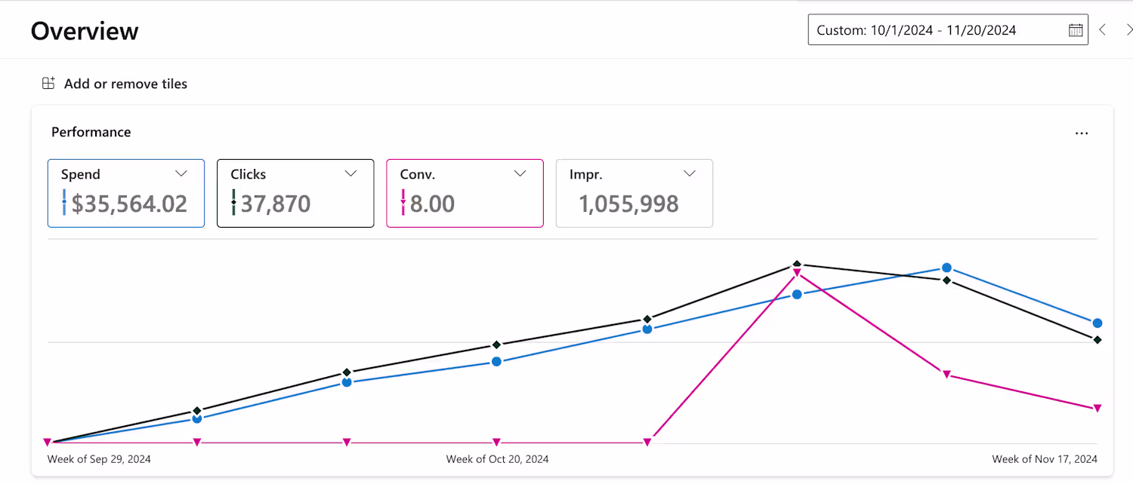Click the magenta Conv. line legend marker

tap(403, 203)
